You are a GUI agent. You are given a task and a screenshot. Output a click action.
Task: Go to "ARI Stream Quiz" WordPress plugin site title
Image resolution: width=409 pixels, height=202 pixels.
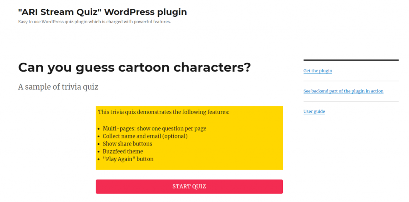click(x=103, y=12)
